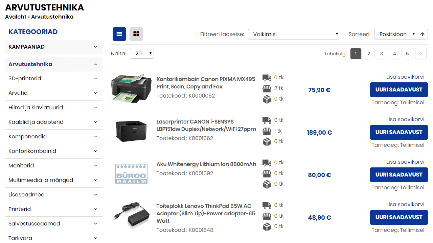Click box warehouse icon for Lenovo ThinkPad adapter

coord(267,227)
